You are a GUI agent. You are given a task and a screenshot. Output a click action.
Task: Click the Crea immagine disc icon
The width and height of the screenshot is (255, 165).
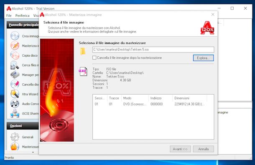[x=15, y=36]
